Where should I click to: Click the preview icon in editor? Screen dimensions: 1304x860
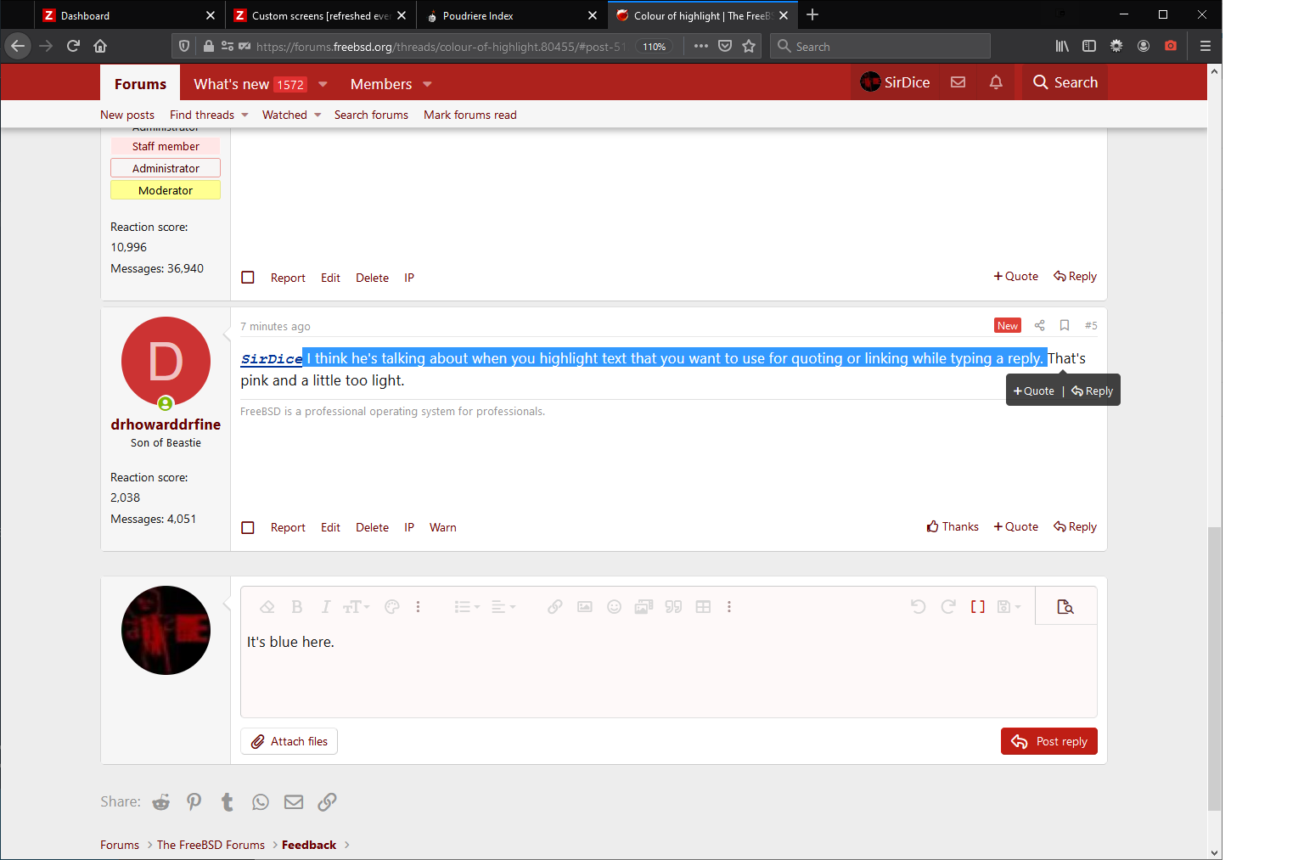point(1065,607)
